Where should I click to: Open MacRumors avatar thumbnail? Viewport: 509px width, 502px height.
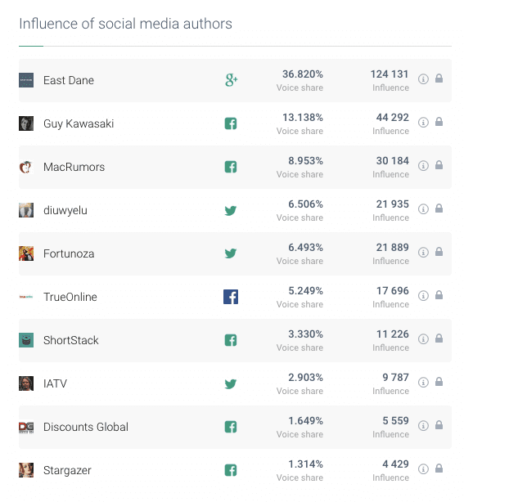(x=26, y=167)
